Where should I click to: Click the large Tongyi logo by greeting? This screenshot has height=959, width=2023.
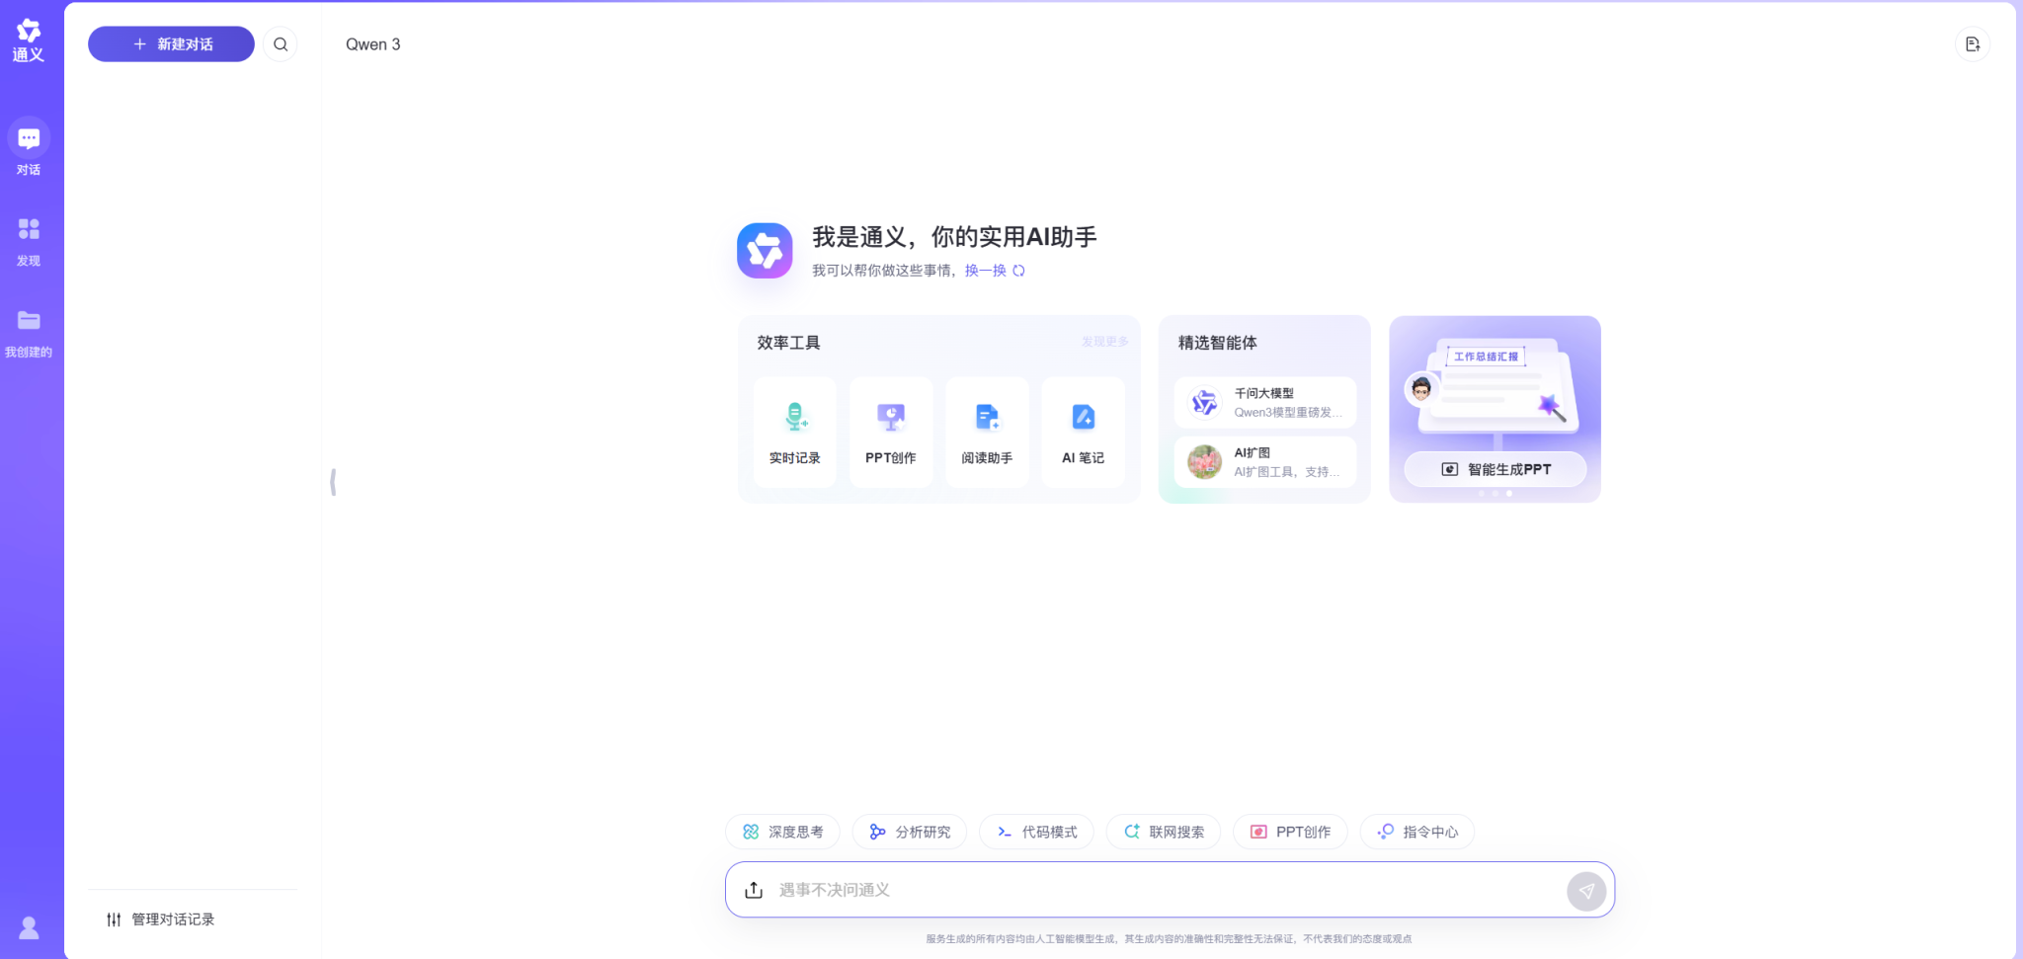pos(765,251)
